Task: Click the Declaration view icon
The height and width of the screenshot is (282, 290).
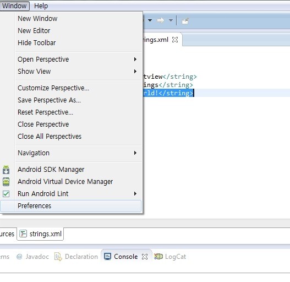Action: (x=58, y=257)
